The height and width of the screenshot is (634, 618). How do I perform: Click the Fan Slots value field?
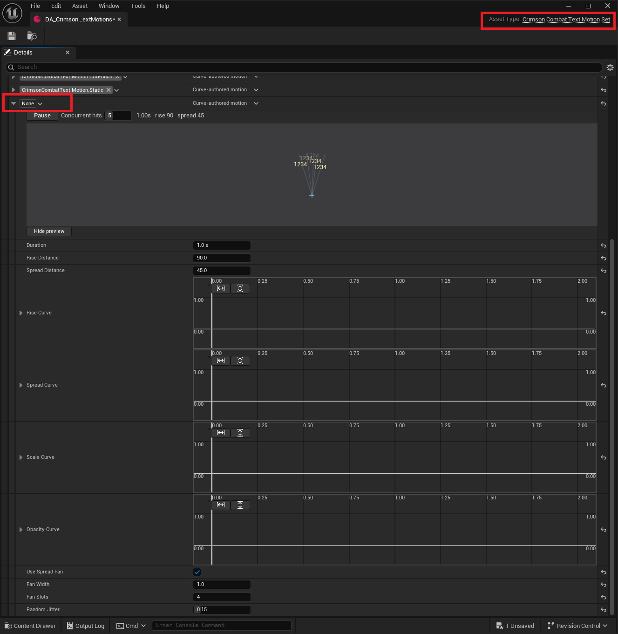pyautogui.click(x=222, y=597)
